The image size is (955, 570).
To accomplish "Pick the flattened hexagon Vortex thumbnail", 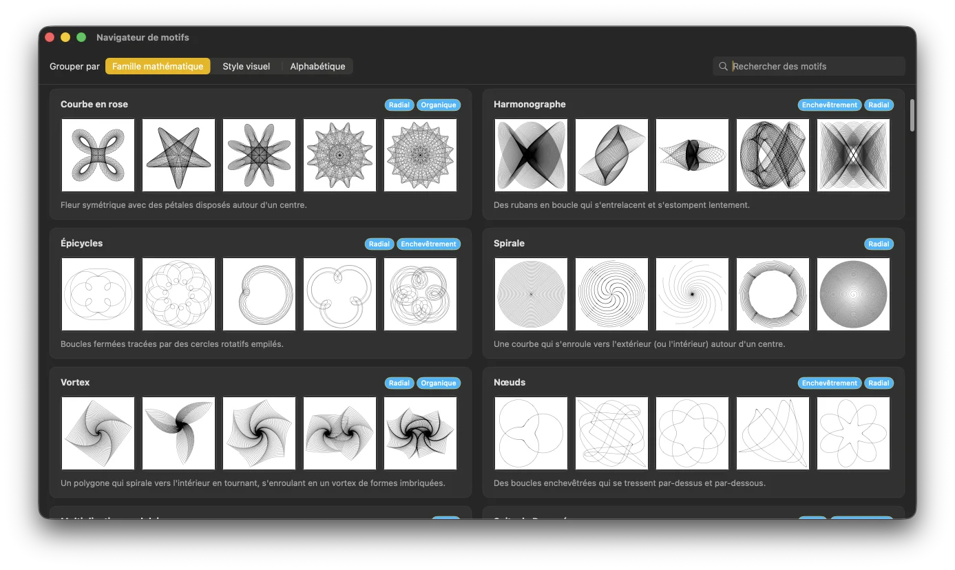I will 339,434.
